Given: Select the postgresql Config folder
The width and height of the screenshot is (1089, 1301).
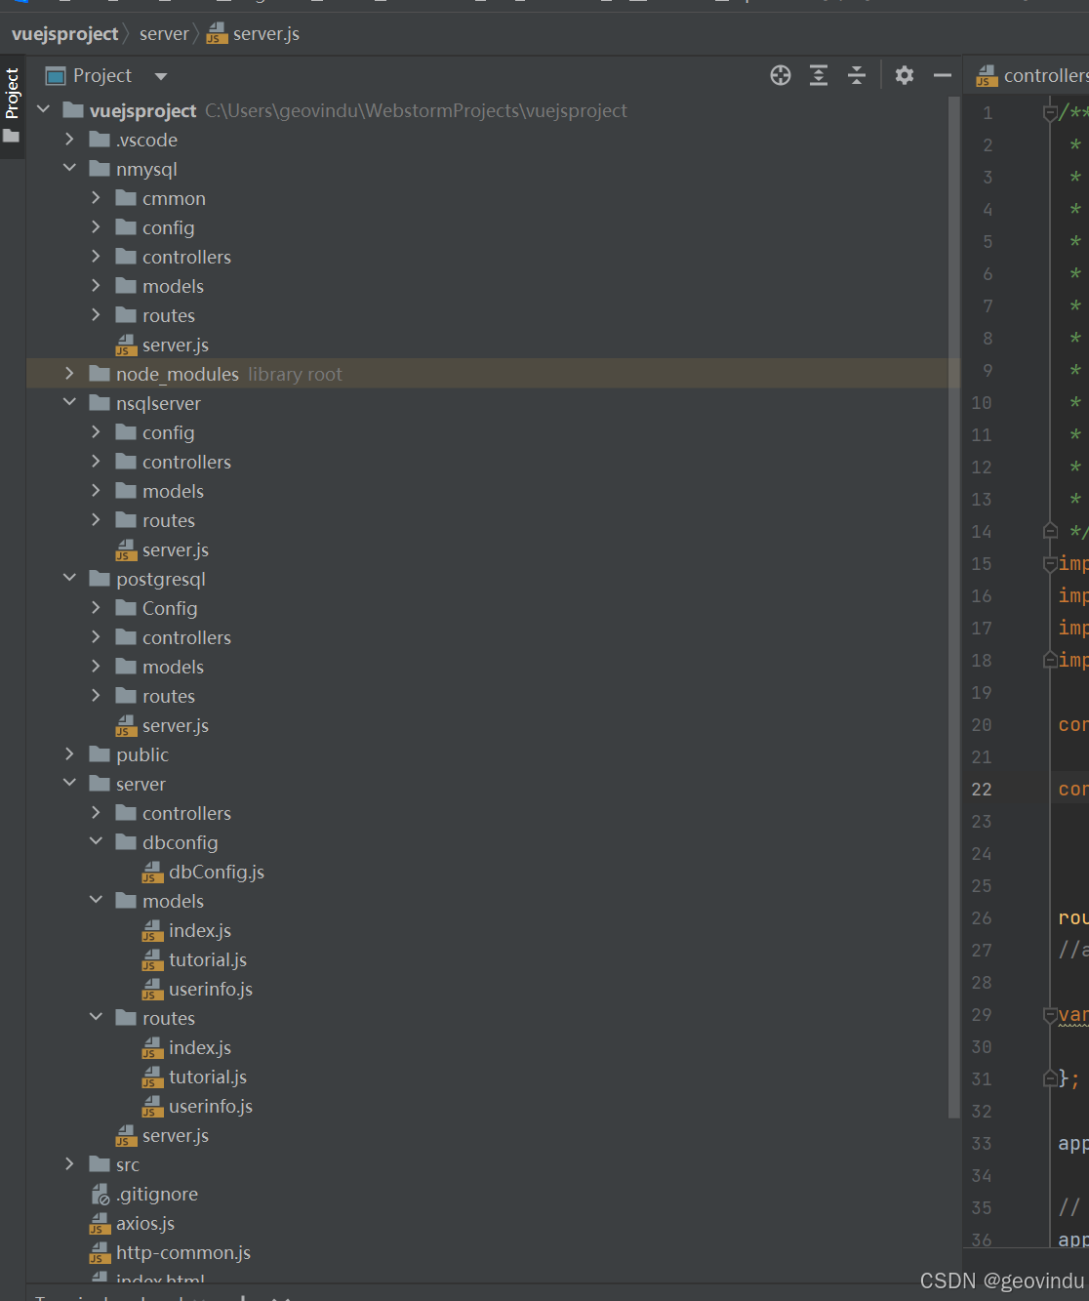Looking at the screenshot, I should click(x=170, y=608).
